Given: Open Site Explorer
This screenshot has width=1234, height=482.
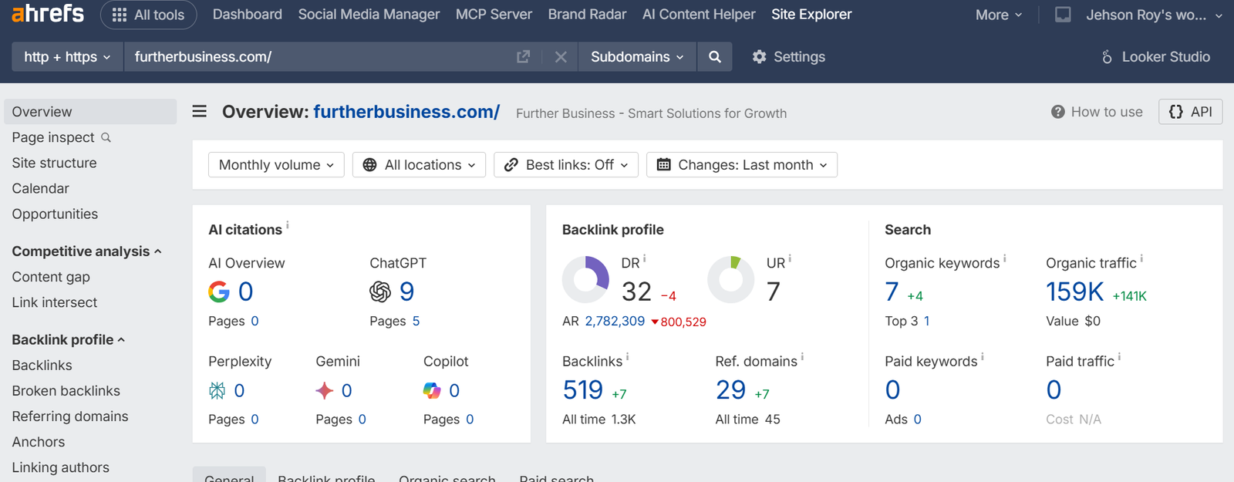Looking at the screenshot, I should coord(811,15).
